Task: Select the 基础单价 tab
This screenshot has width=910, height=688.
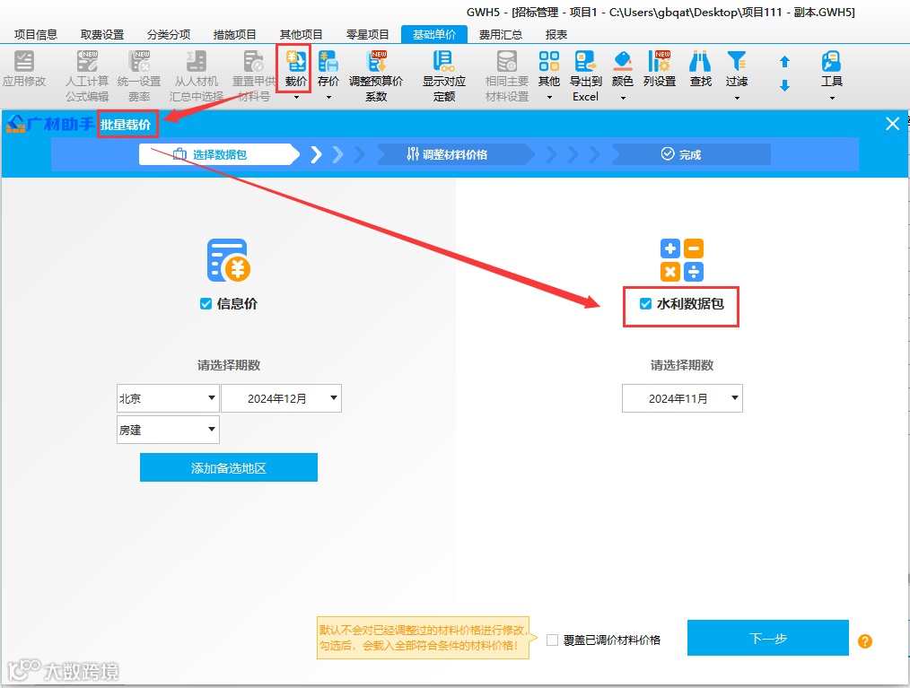Action: 434,35
